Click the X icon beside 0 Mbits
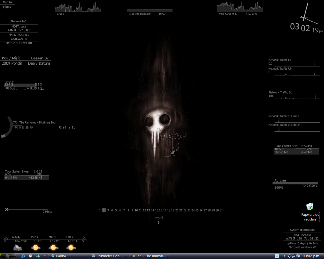Screen dimensions: 324x259 [7, 209]
